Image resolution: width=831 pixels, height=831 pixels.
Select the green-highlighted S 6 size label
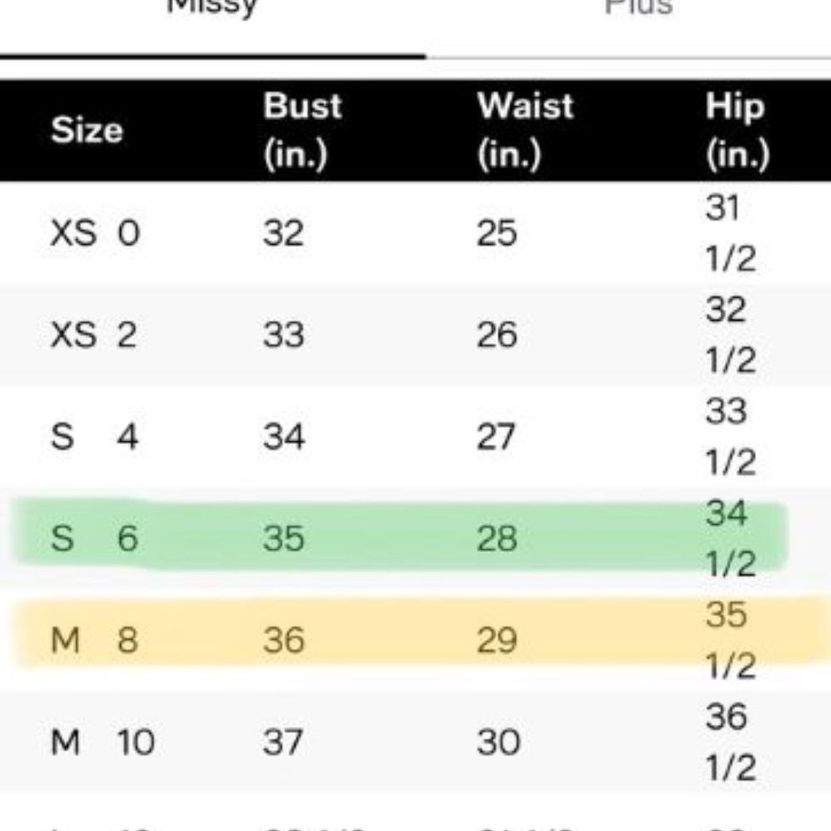click(93, 539)
